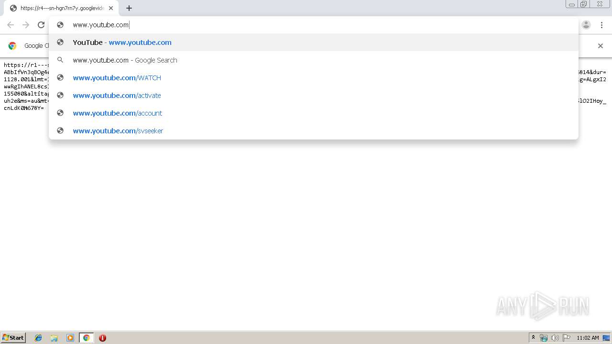Image resolution: width=612 pixels, height=344 pixels.
Task: Pick the www.youtube.com/activate suggestion
Action: (x=314, y=96)
